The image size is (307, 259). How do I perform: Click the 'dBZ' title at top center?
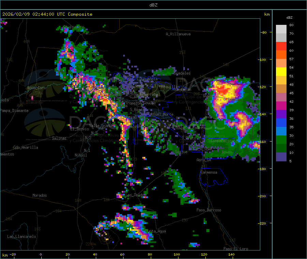pos(153,5)
